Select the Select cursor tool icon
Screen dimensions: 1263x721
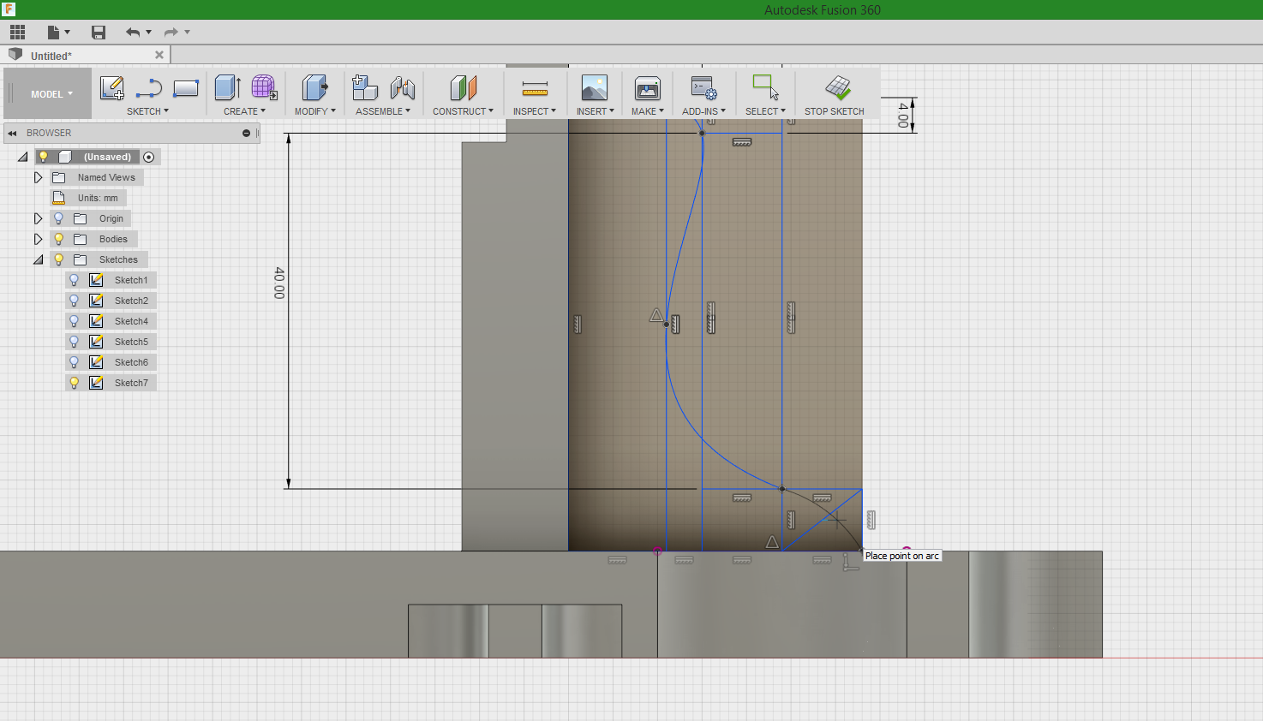(765, 86)
